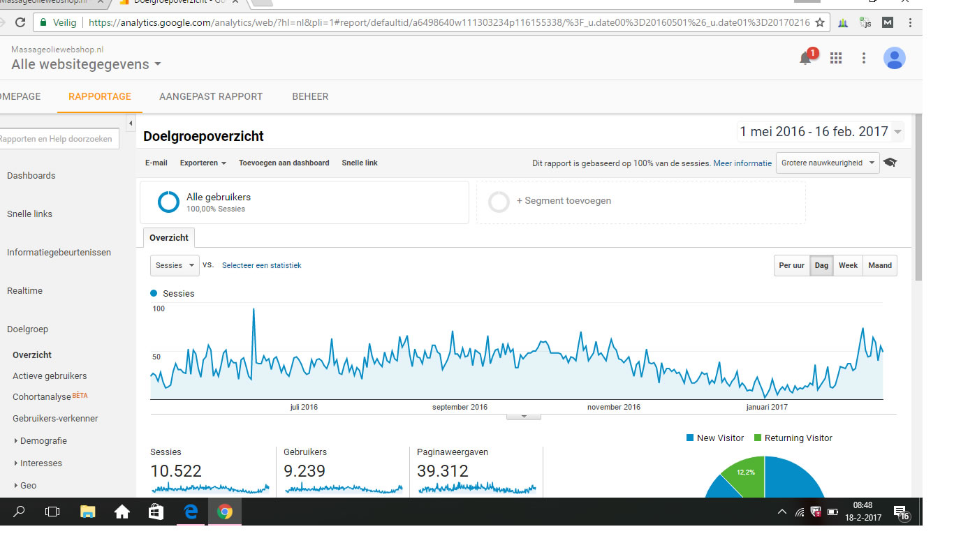Click Selecteer een statistiek link

261,265
